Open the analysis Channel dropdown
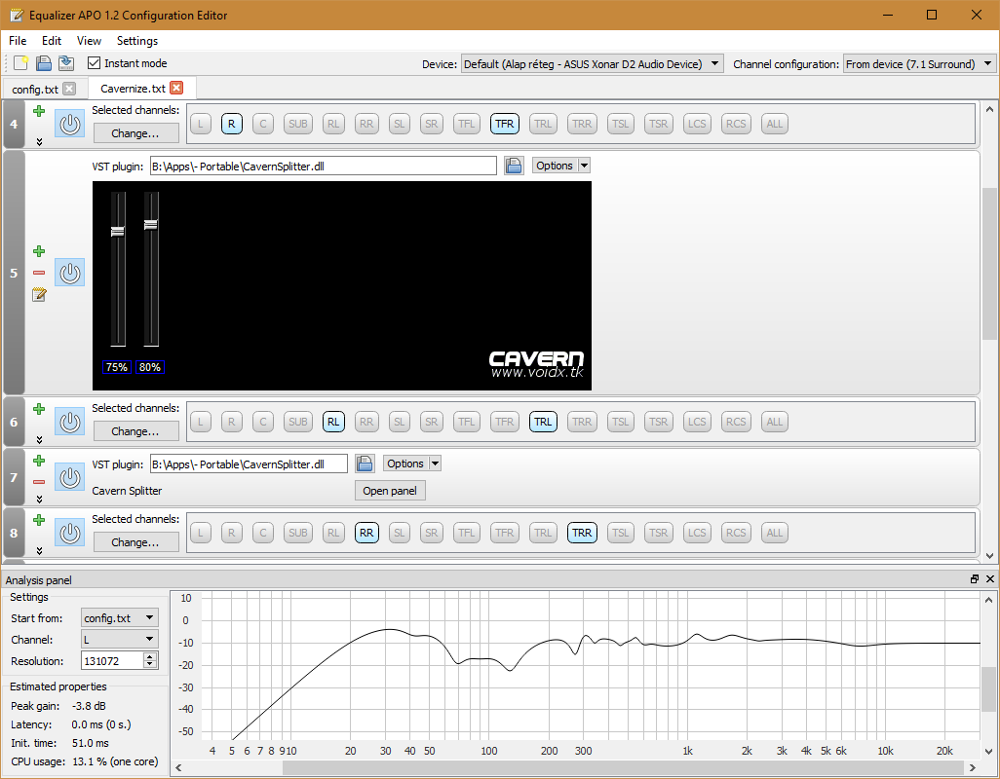 tap(120, 640)
